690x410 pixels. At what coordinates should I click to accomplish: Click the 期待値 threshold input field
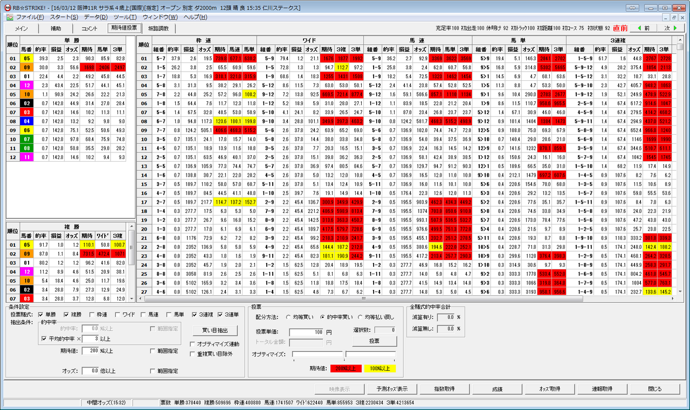[x=89, y=351]
